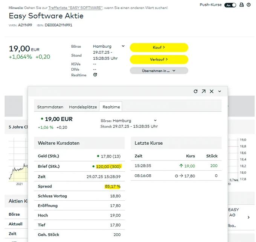Click the right arrow icon beside 17,80
256x242 pixels.
tap(181, 176)
